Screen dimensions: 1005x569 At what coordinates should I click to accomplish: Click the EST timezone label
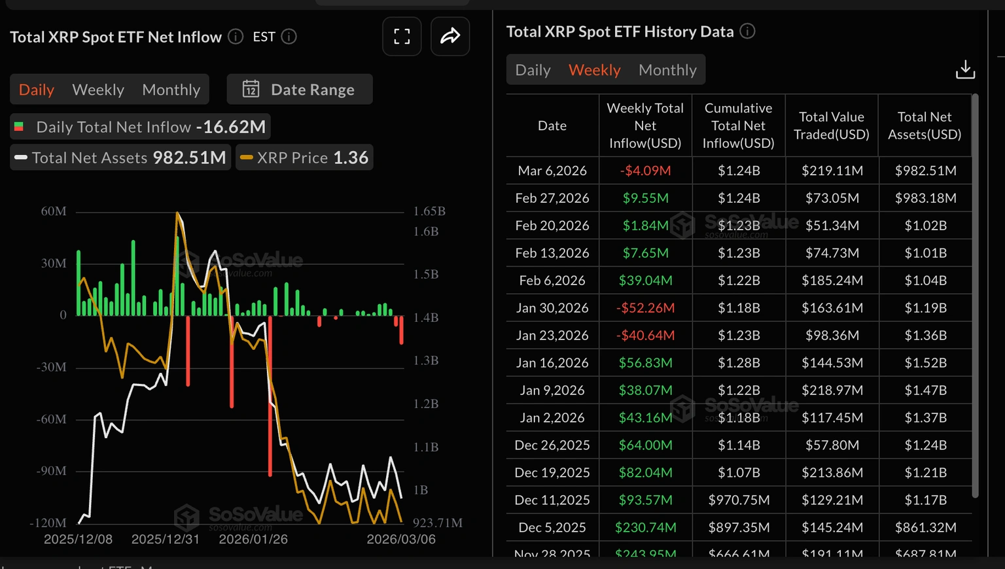click(264, 37)
